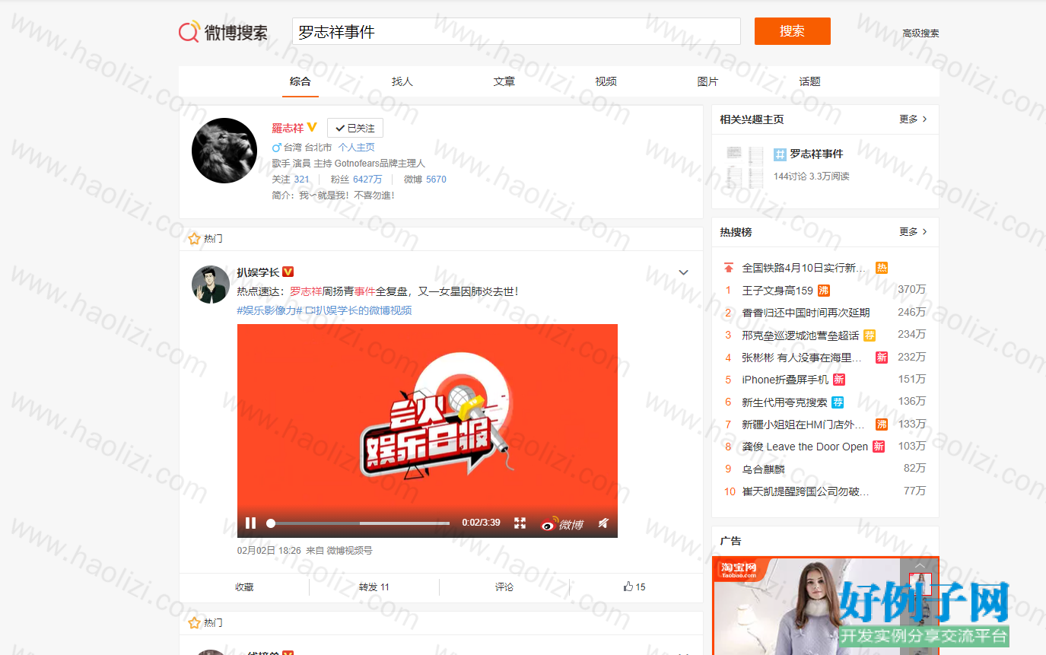Open 羅志祥's 个人主页 link
The image size is (1046, 655).
(x=356, y=148)
